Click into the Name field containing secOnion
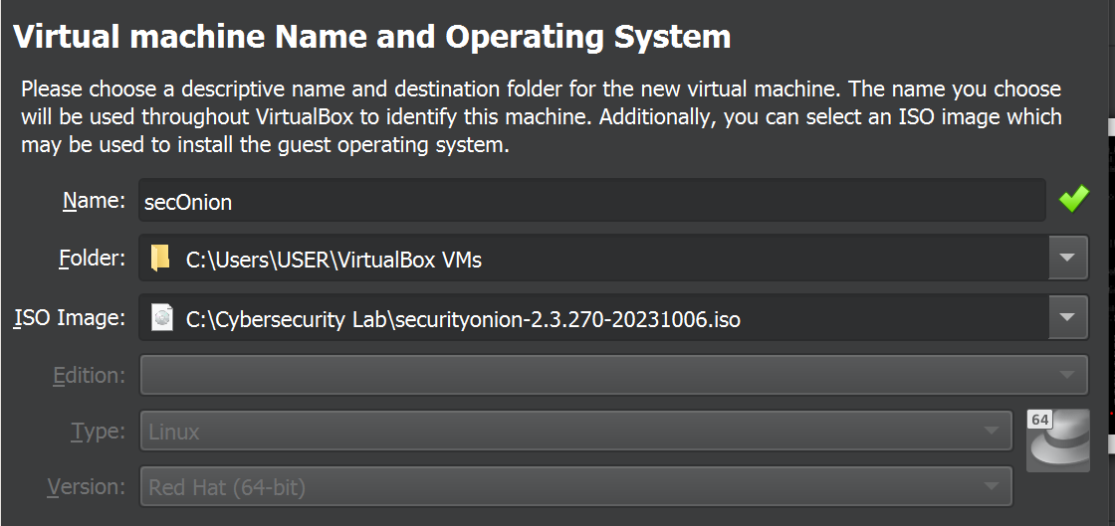The width and height of the screenshot is (1115, 526). [x=591, y=202]
